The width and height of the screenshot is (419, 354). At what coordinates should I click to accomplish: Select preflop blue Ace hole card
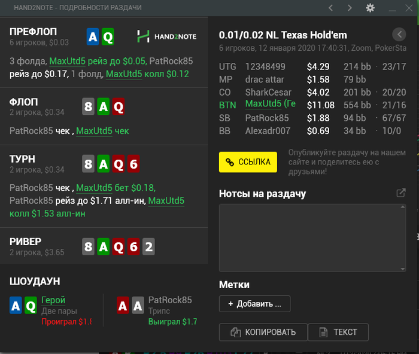pyautogui.click(x=93, y=36)
